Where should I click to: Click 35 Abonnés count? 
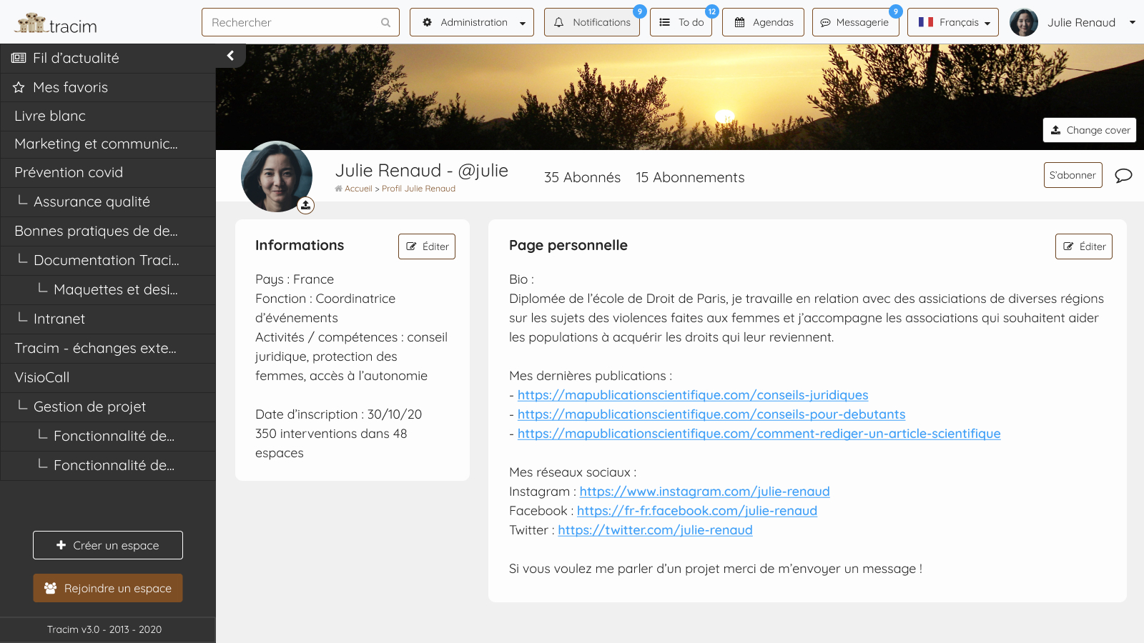coord(582,177)
